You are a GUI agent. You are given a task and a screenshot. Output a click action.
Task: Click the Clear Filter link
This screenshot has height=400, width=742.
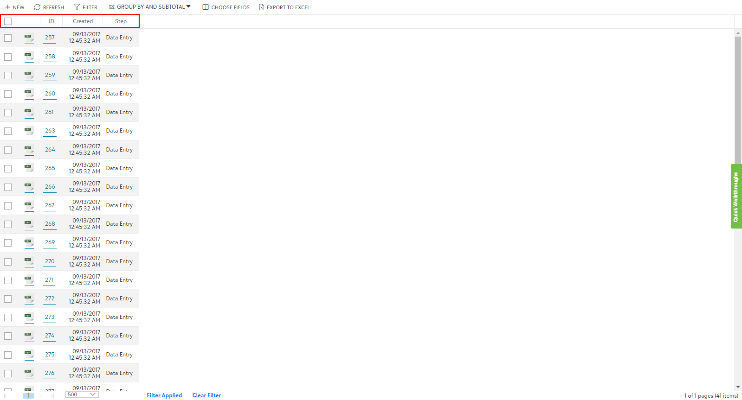click(206, 395)
